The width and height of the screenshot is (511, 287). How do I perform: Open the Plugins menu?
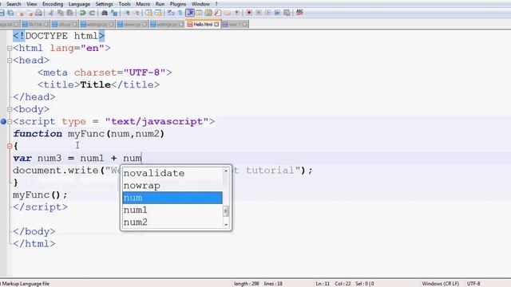tap(178, 4)
